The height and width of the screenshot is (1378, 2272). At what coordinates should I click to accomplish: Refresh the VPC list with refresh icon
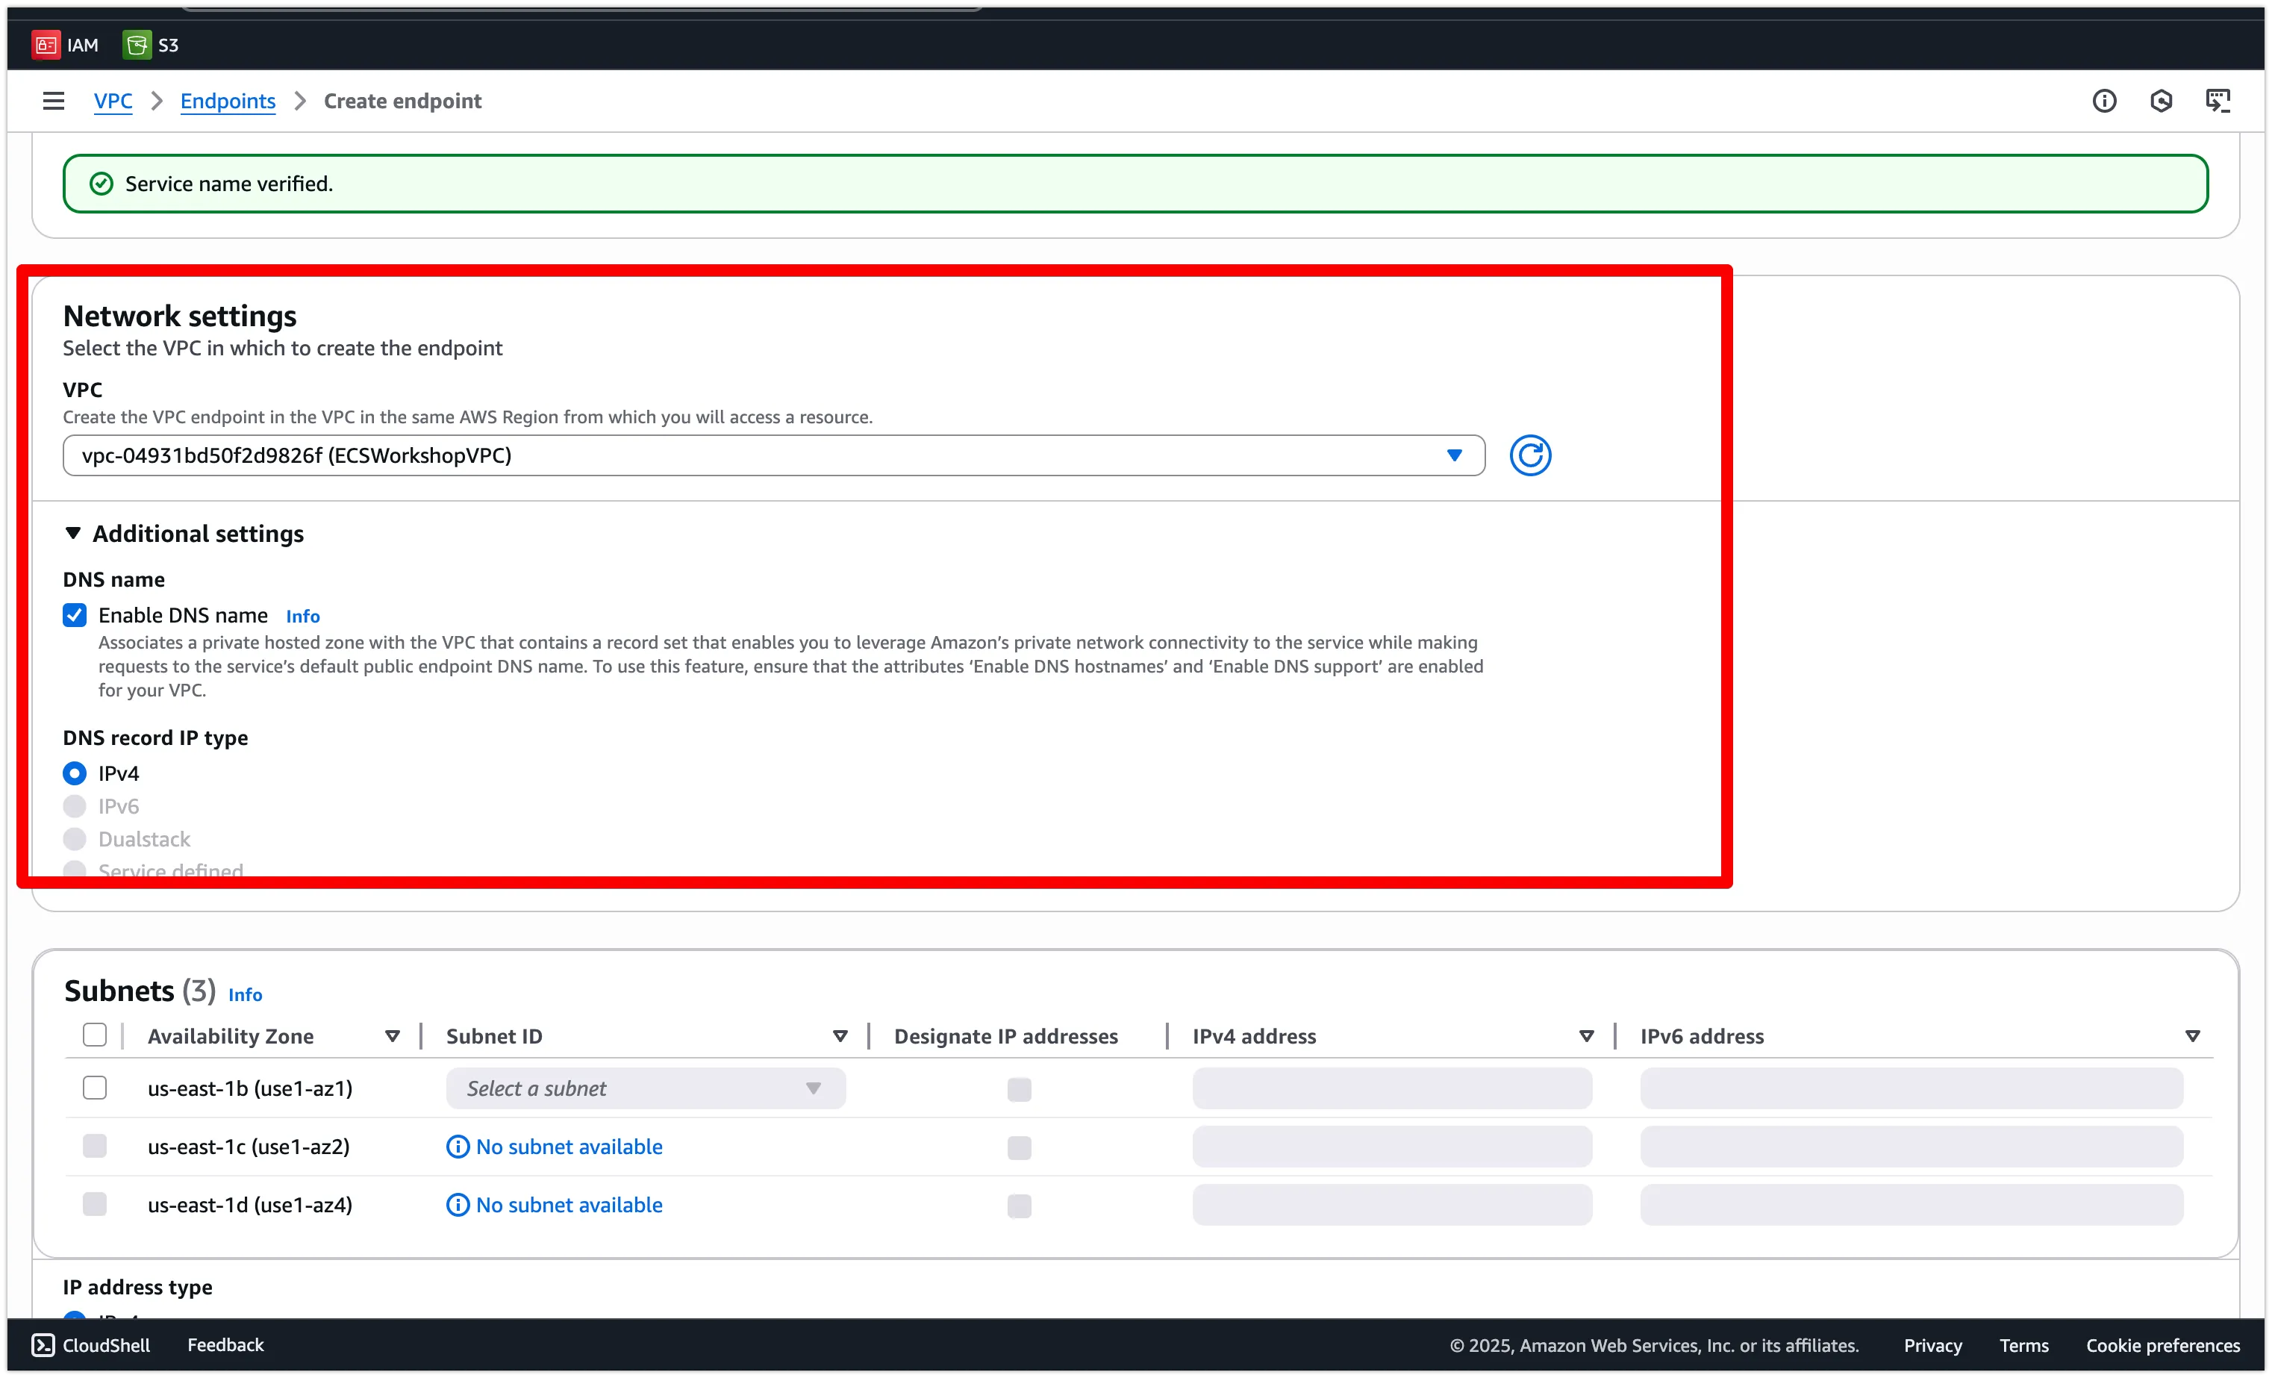tap(1530, 455)
